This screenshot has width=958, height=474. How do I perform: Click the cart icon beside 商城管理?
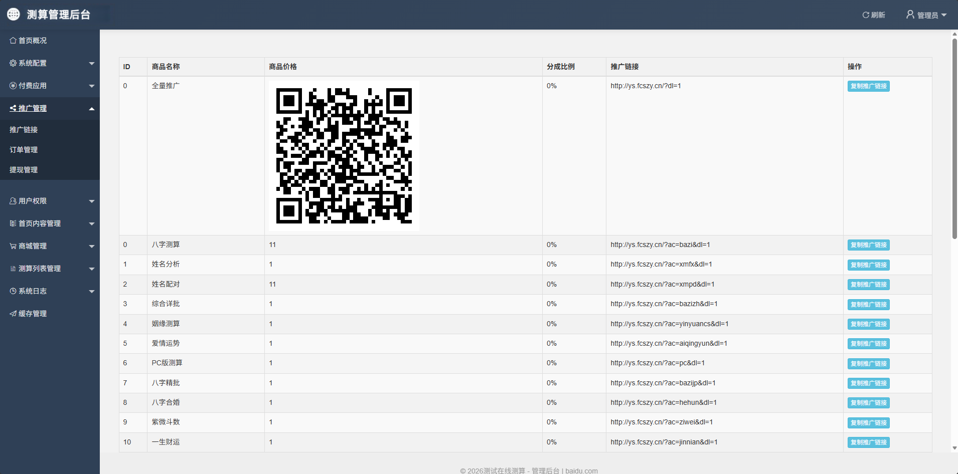(x=13, y=246)
